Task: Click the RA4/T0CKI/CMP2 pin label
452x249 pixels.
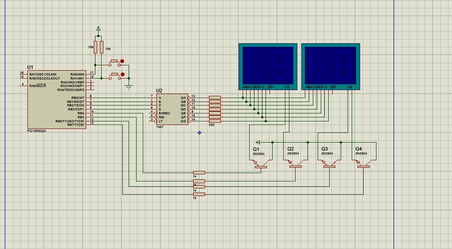Action: pos(71,90)
